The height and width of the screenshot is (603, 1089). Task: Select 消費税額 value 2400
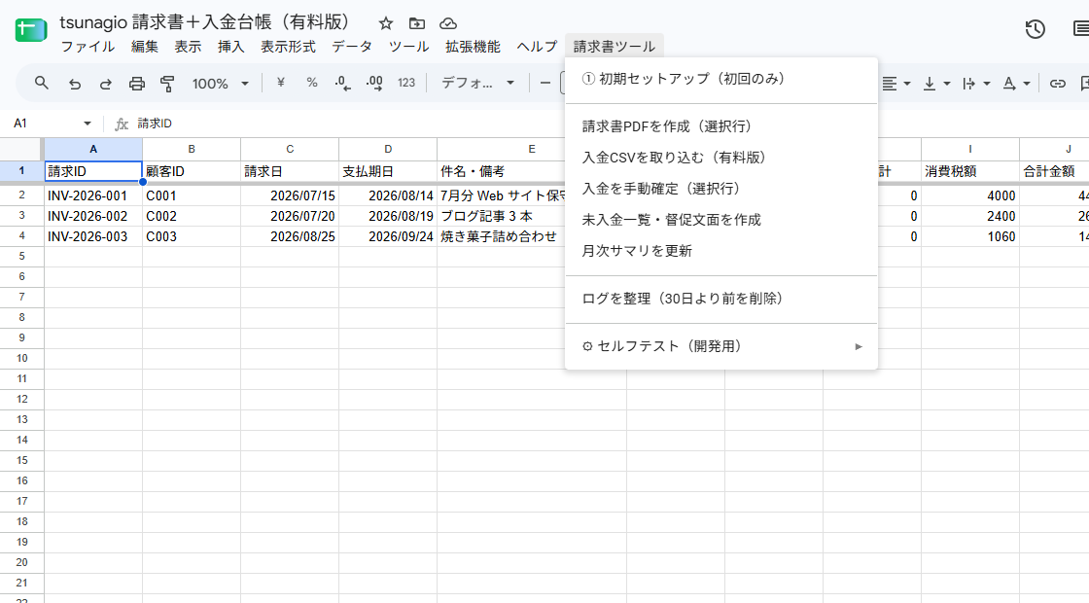click(x=970, y=216)
